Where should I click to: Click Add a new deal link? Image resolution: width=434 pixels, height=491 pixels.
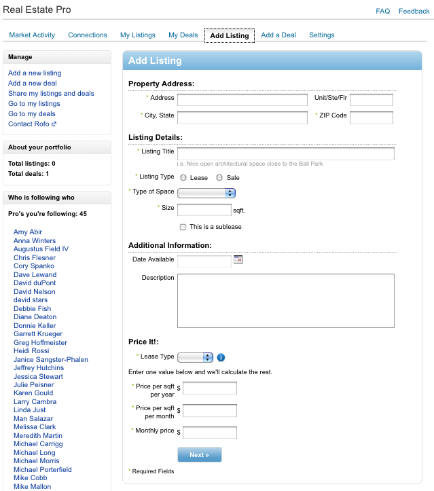coord(33,84)
